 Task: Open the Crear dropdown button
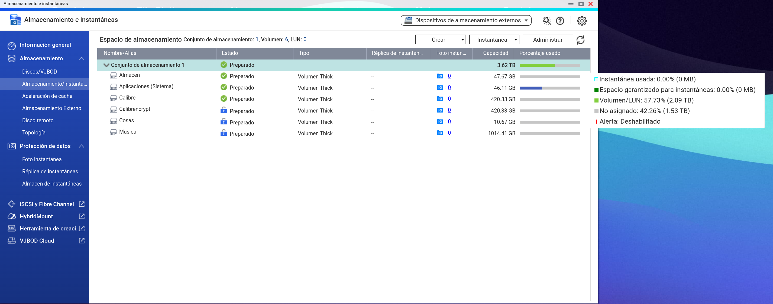coord(440,39)
